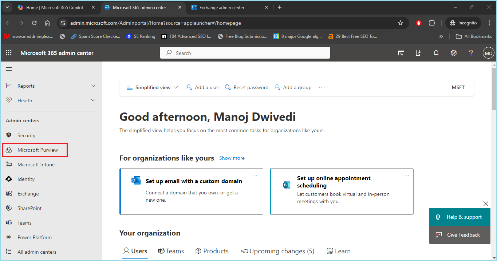This screenshot has width=497, height=261.
Task: Open the All Bookmarks folder
Action: (x=474, y=36)
